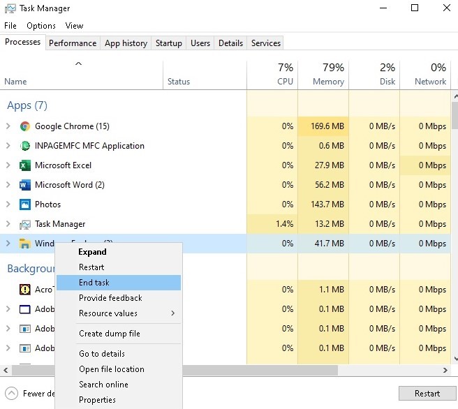Image resolution: width=458 pixels, height=409 pixels.
Task: Click Microsoft Excel's 27.9 MB memory value
Action: [330, 165]
